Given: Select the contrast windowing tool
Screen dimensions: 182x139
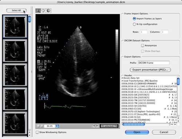Looking at the screenshot, I should pyautogui.click(x=48, y=11).
